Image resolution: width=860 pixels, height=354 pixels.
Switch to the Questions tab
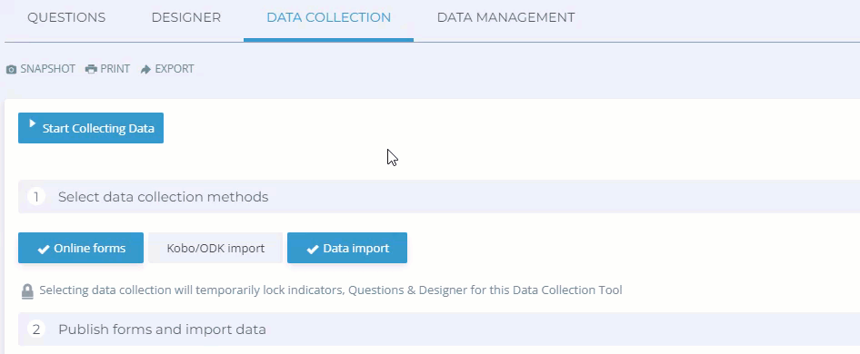[x=66, y=17]
